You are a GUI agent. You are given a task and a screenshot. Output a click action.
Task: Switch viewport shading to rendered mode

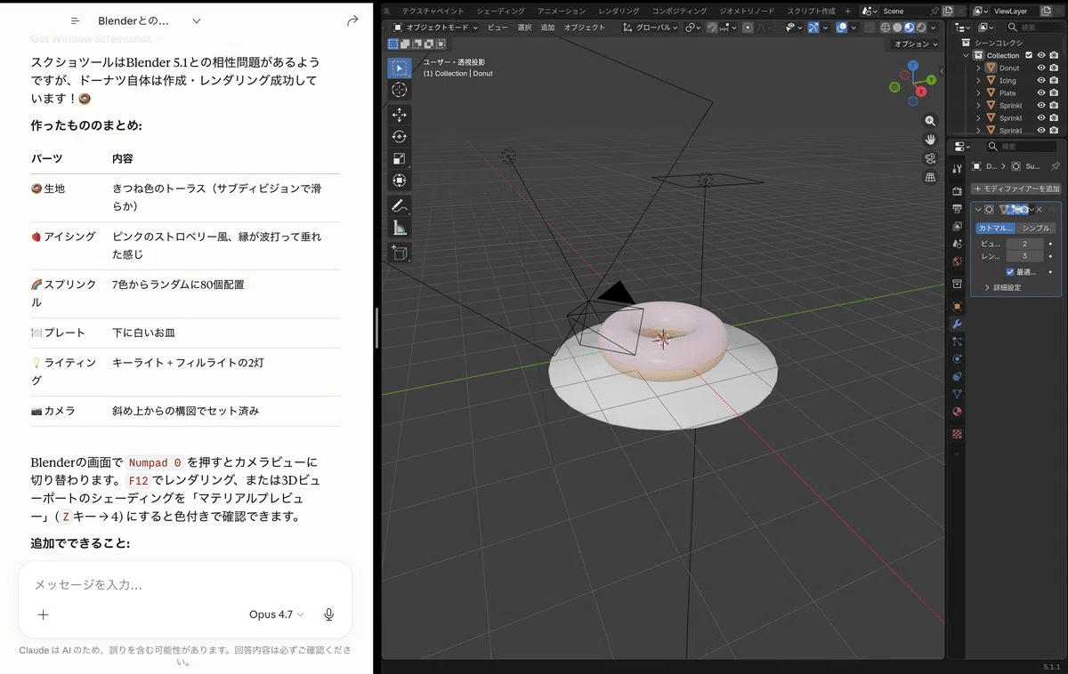920,28
